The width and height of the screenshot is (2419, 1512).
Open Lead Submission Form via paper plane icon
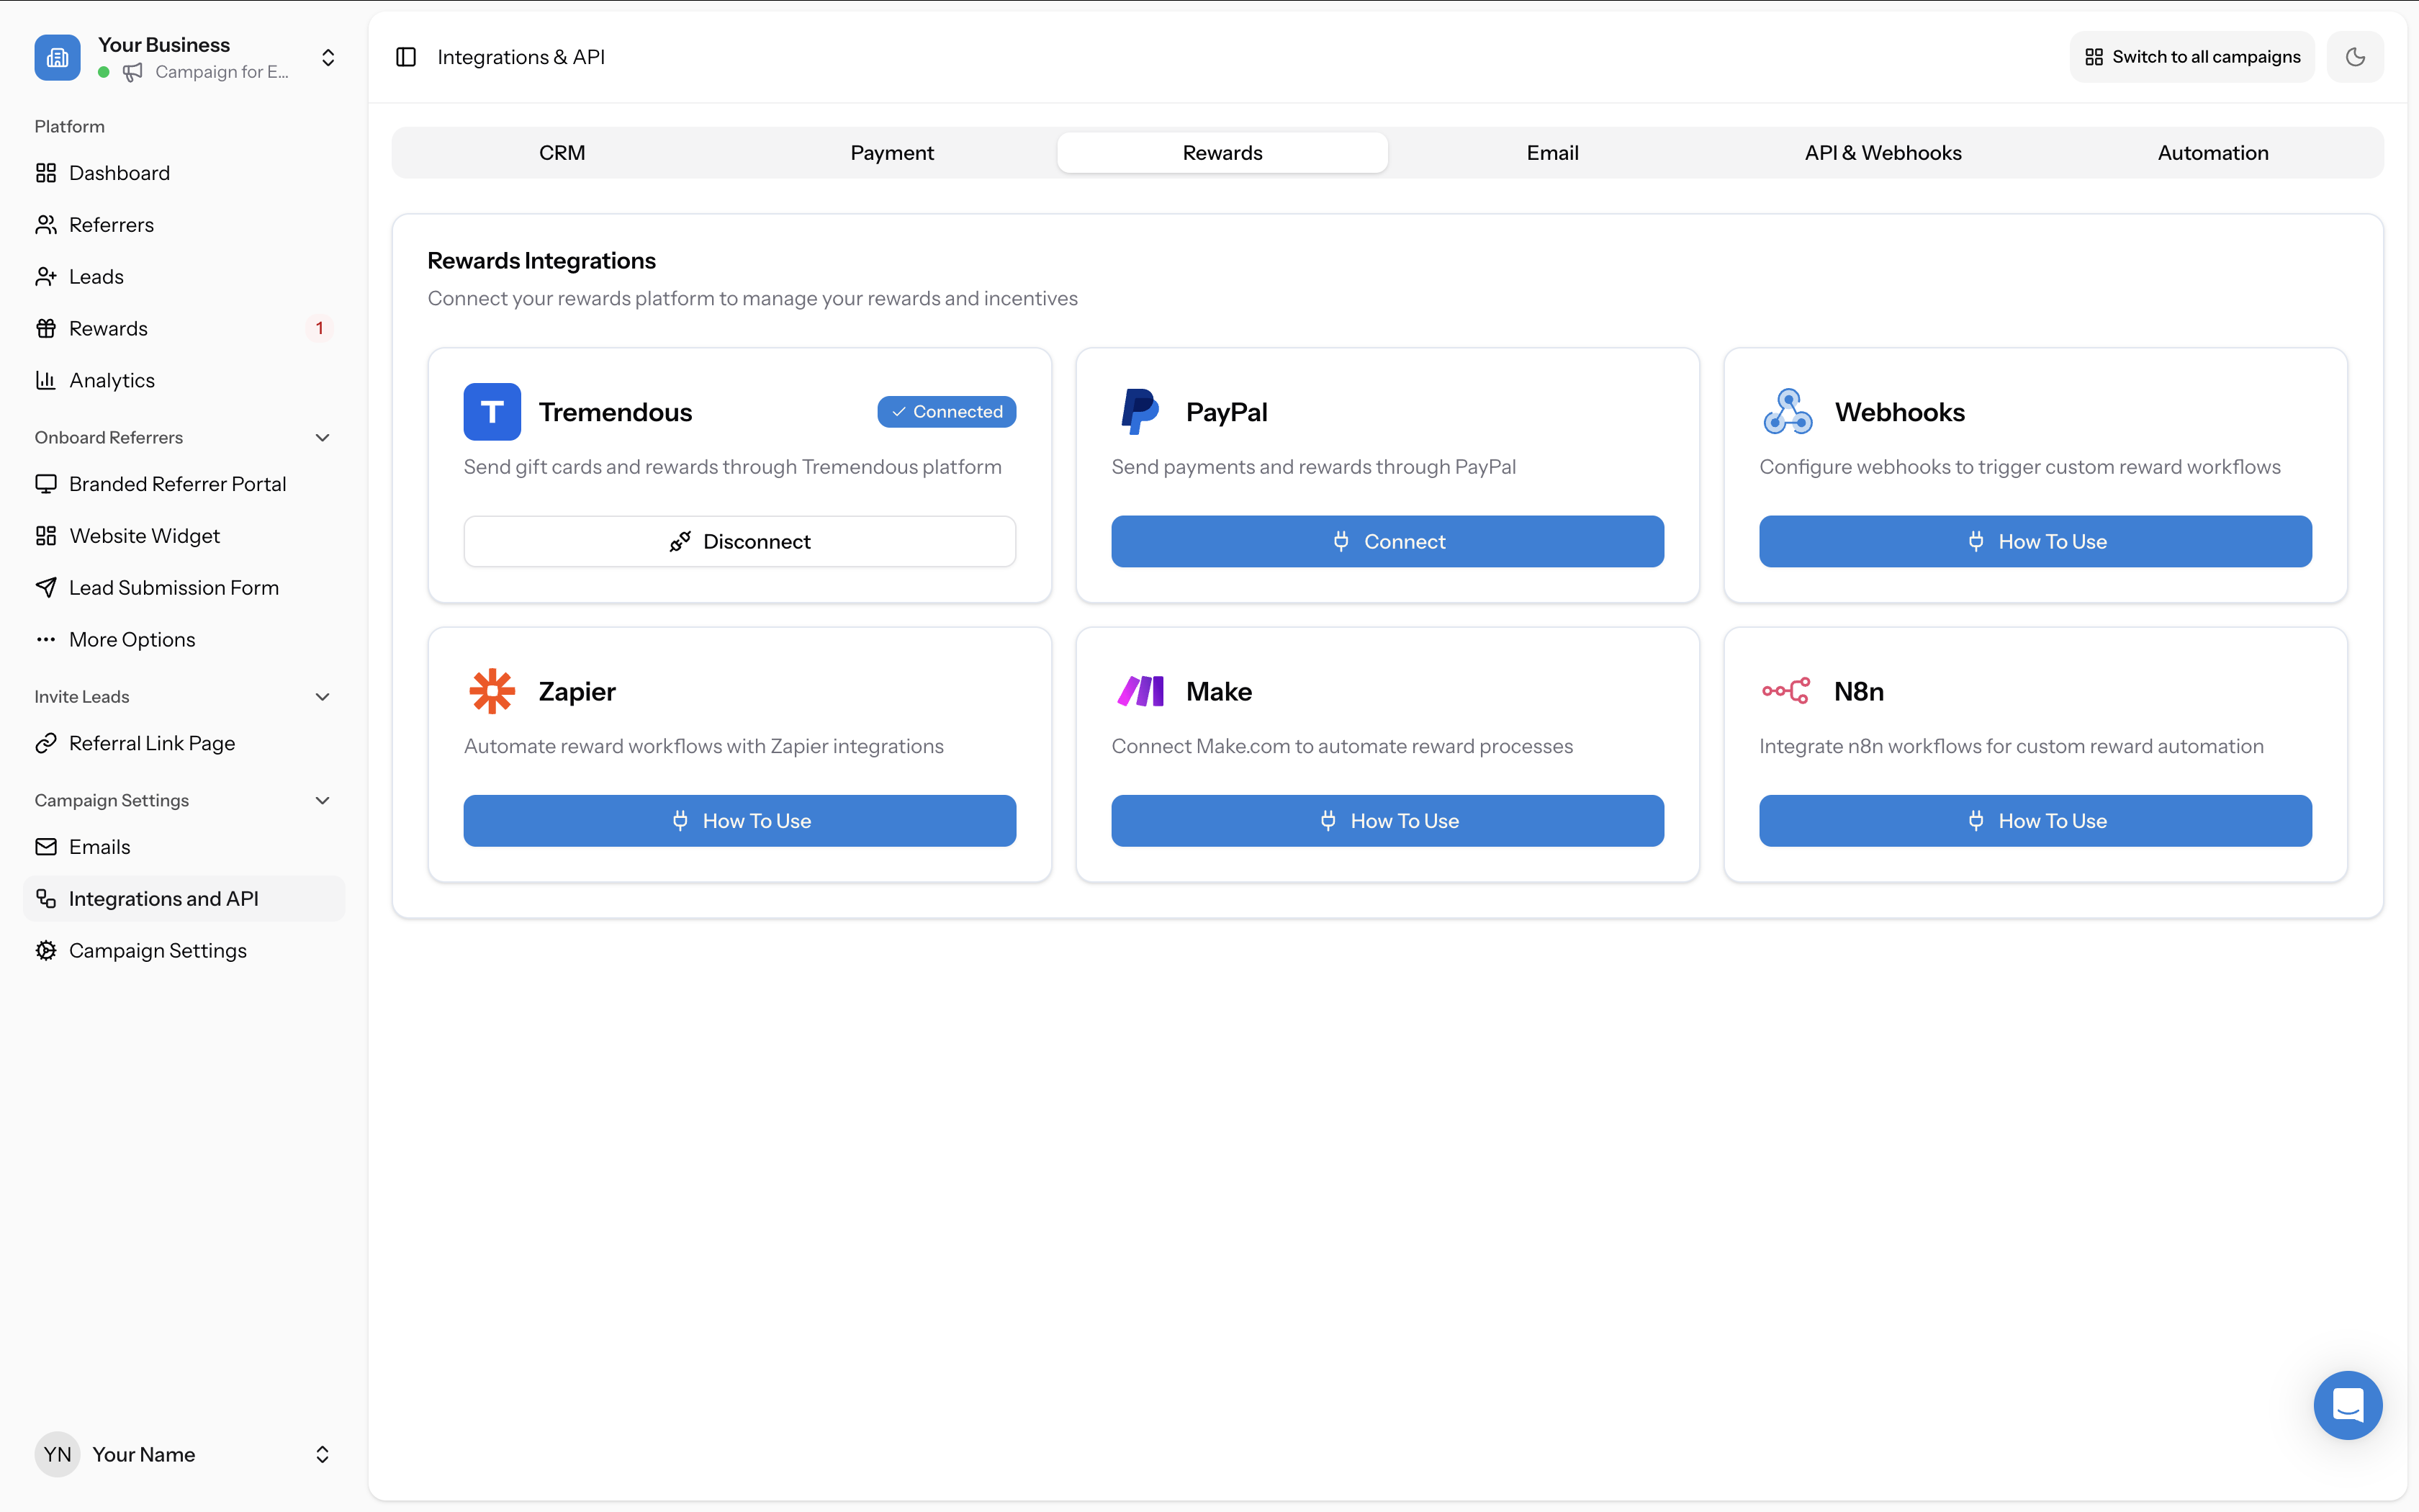(46, 587)
